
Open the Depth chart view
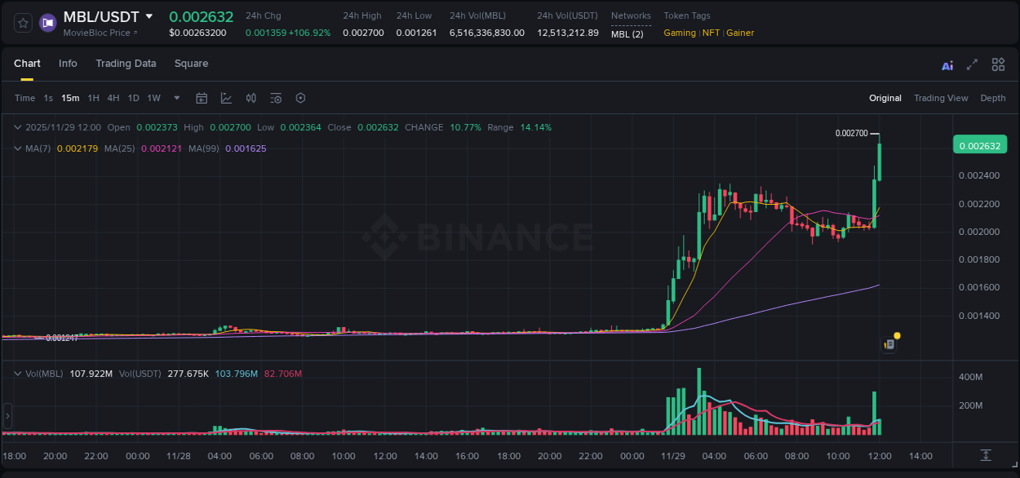pyautogui.click(x=992, y=98)
